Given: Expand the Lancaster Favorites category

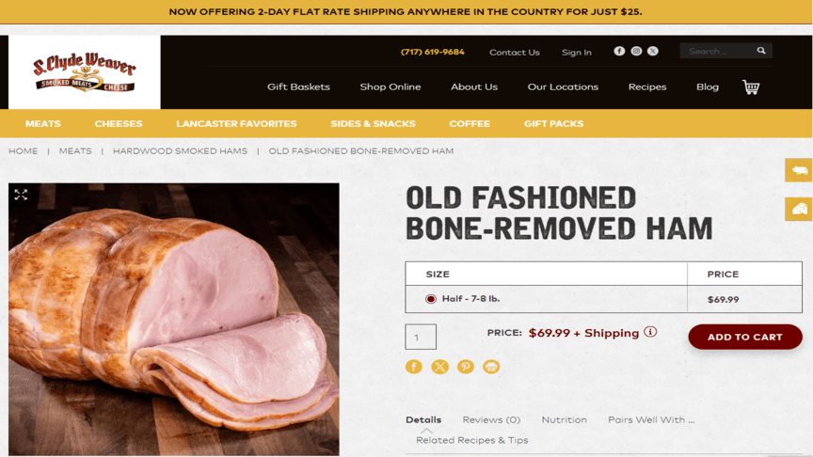Looking at the screenshot, I should tap(236, 123).
